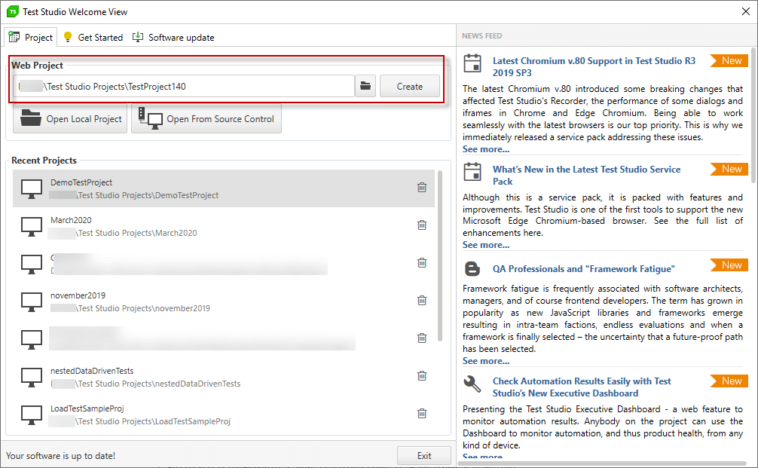Click calendar icon beside Service Pack article
This screenshot has height=468, width=758.
[472, 172]
